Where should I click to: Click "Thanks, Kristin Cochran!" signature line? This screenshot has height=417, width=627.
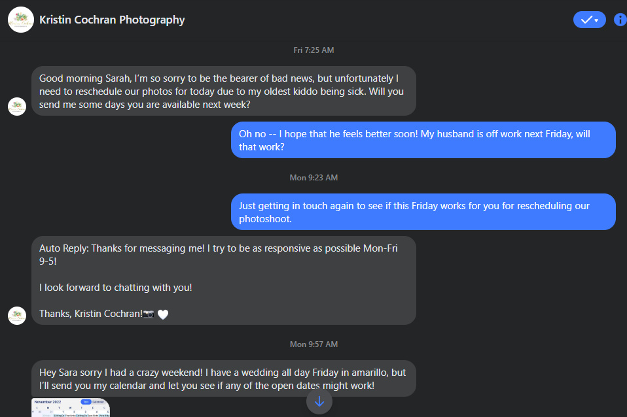tap(91, 314)
